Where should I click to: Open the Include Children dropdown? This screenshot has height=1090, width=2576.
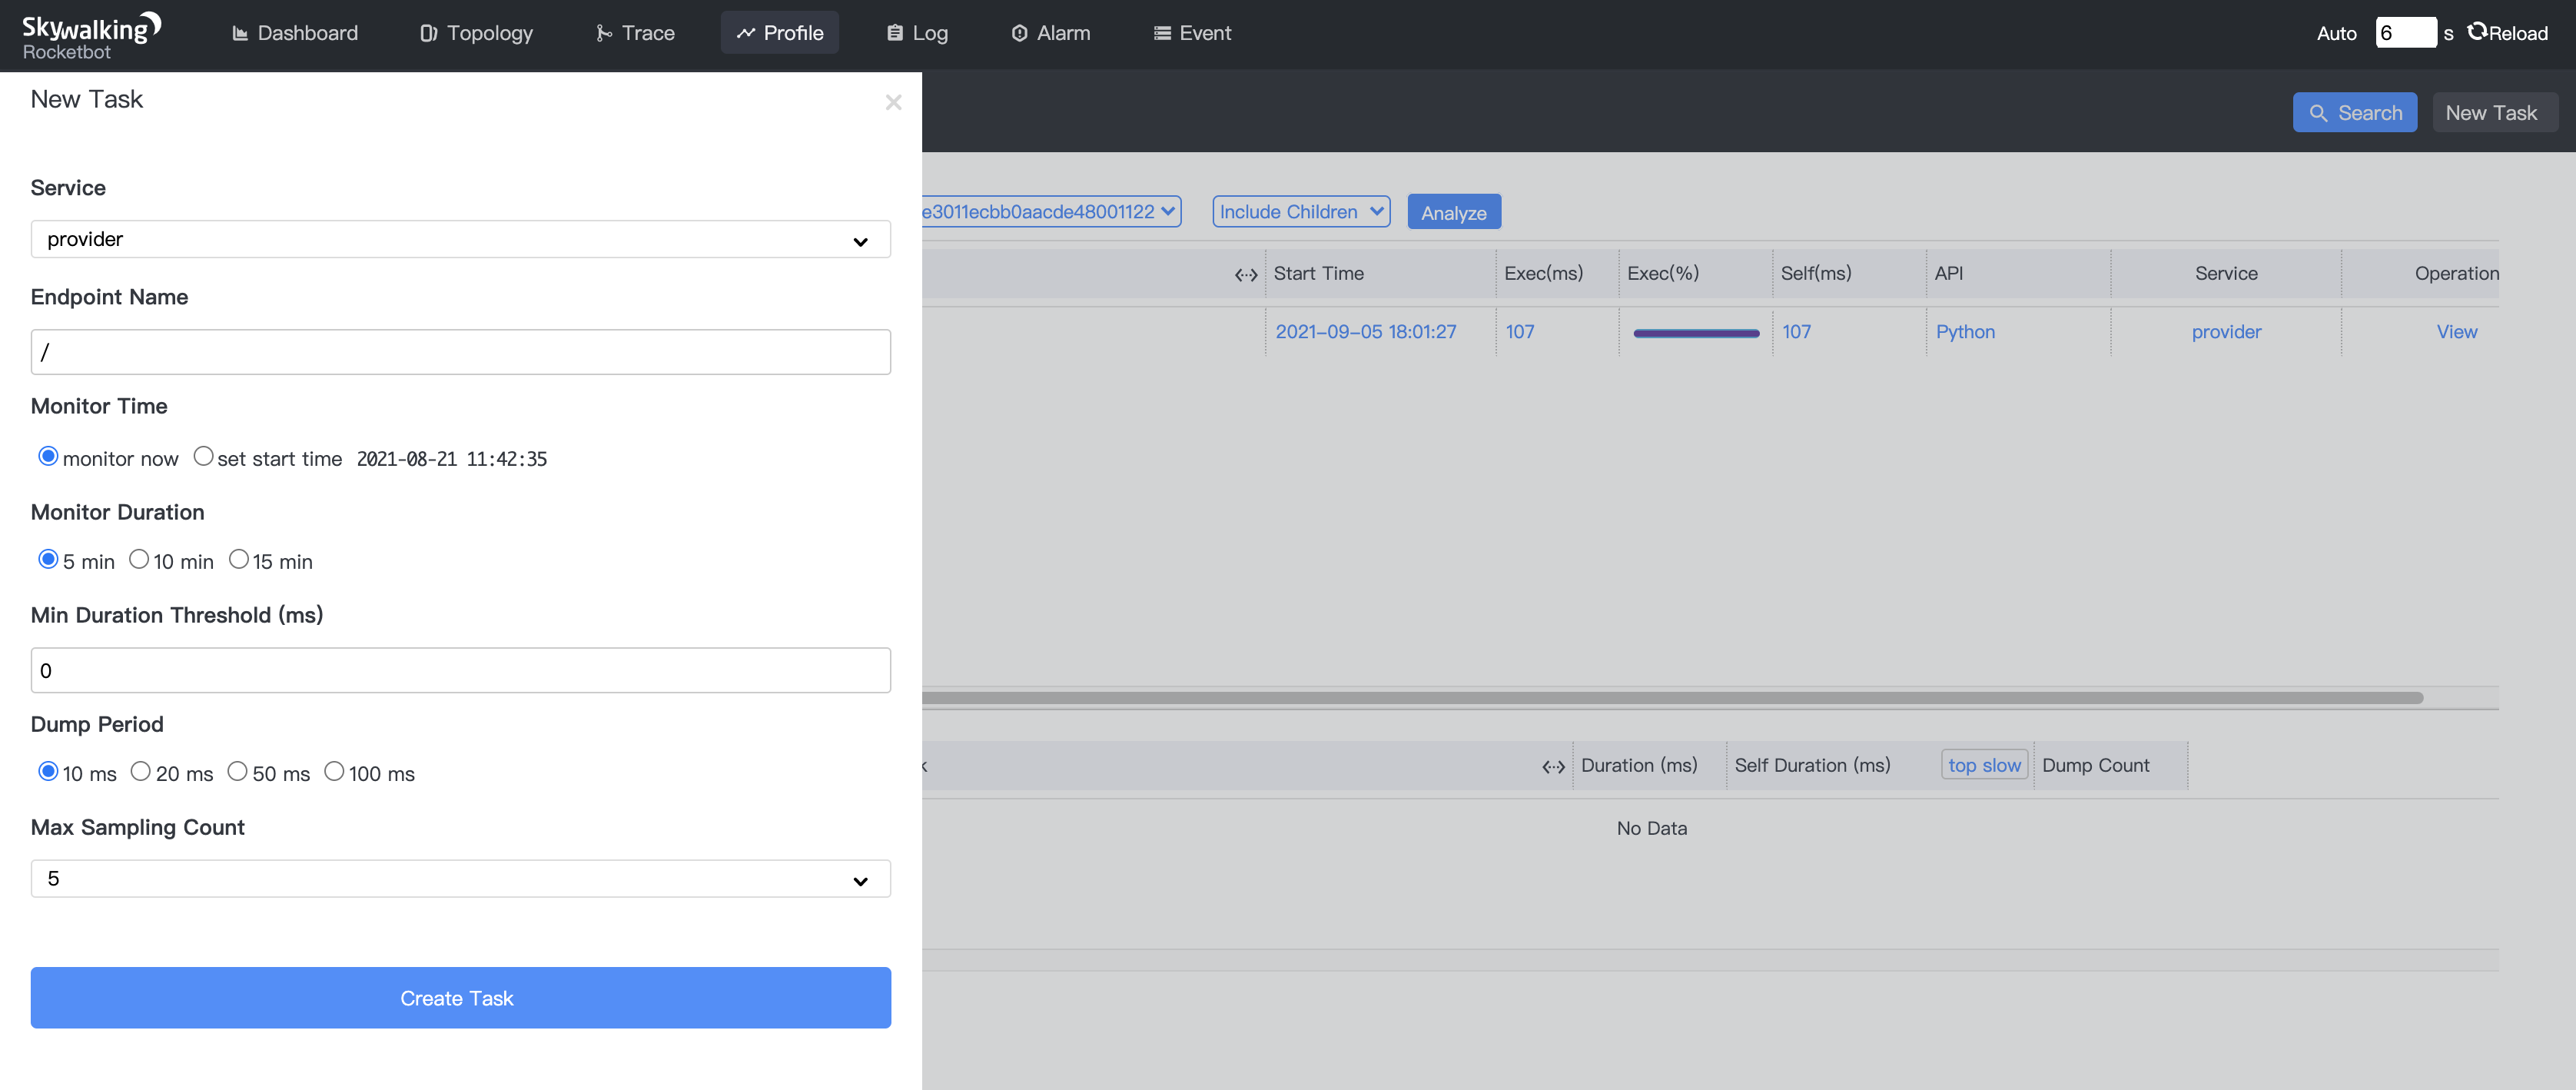[1300, 212]
